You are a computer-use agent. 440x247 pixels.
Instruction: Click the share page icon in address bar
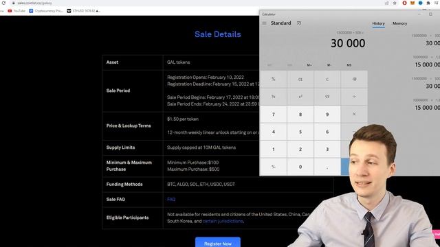[x=386, y=3]
